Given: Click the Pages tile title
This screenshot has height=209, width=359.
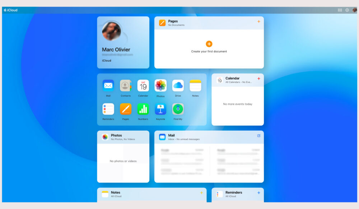Looking at the screenshot, I should click(x=173, y=21).
